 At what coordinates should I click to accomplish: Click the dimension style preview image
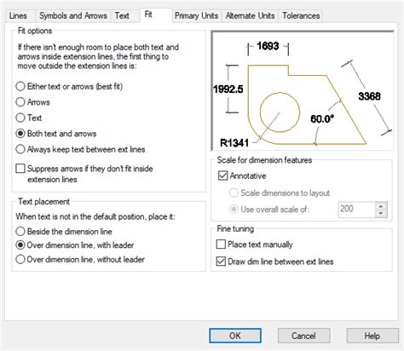coord(303,90)
